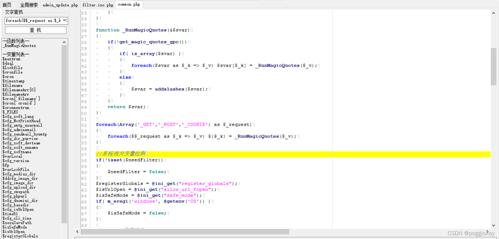Select $lockfile variable entry

(x=12, y=68)
